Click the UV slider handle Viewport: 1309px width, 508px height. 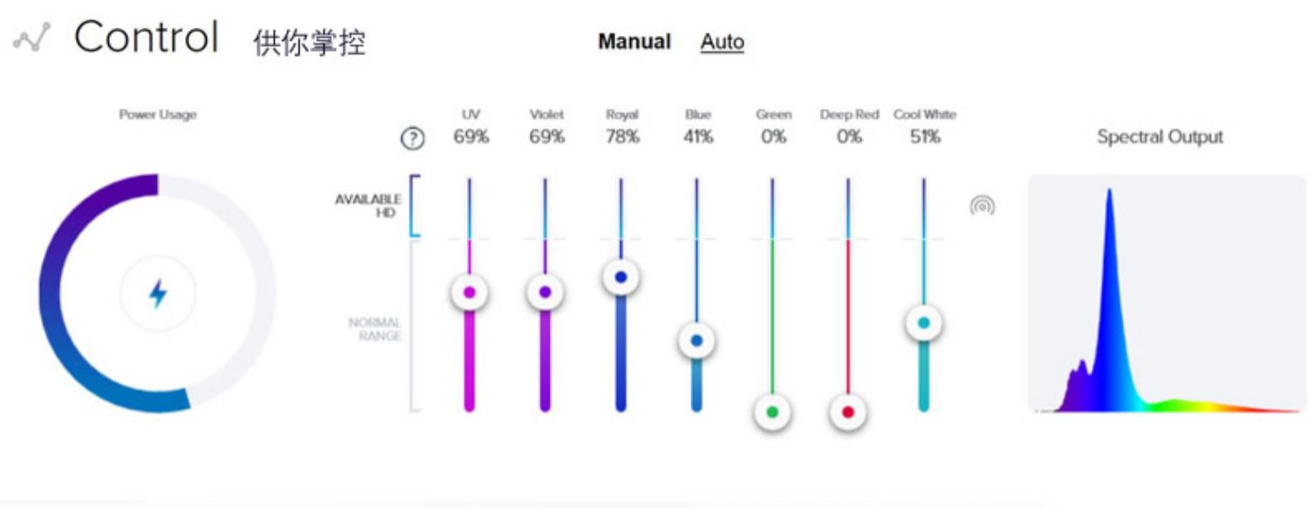point(469,293)
